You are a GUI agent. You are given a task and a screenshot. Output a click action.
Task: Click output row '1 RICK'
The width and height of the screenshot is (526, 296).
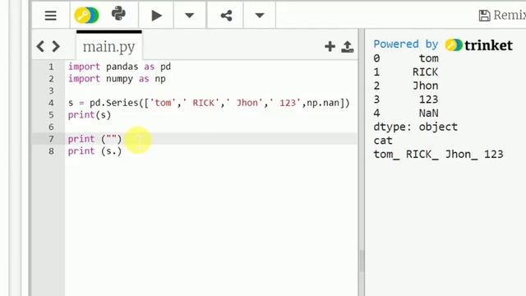point(405,72)
